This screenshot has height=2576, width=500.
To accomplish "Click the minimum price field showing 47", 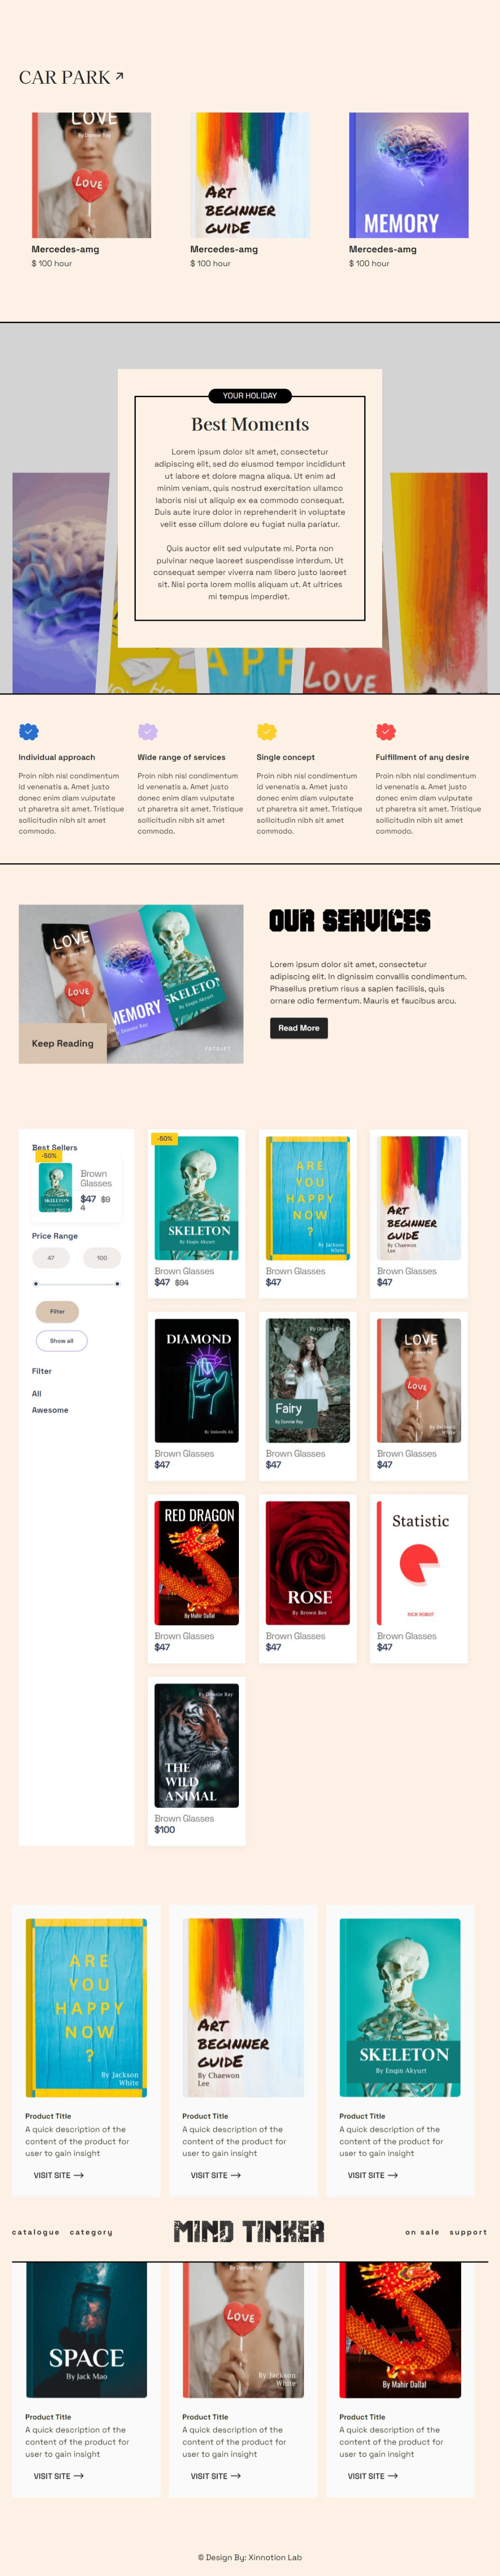I will [51, 1257].
